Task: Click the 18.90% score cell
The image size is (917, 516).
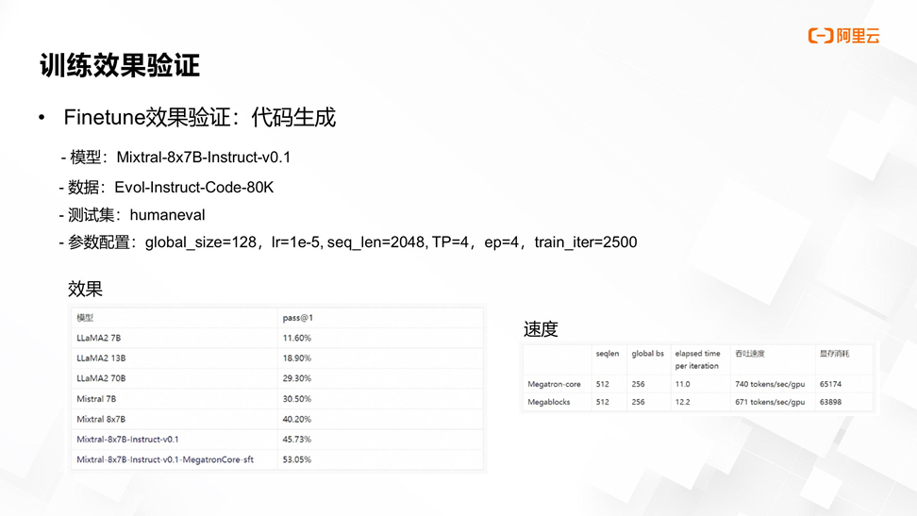Action: 297,358
